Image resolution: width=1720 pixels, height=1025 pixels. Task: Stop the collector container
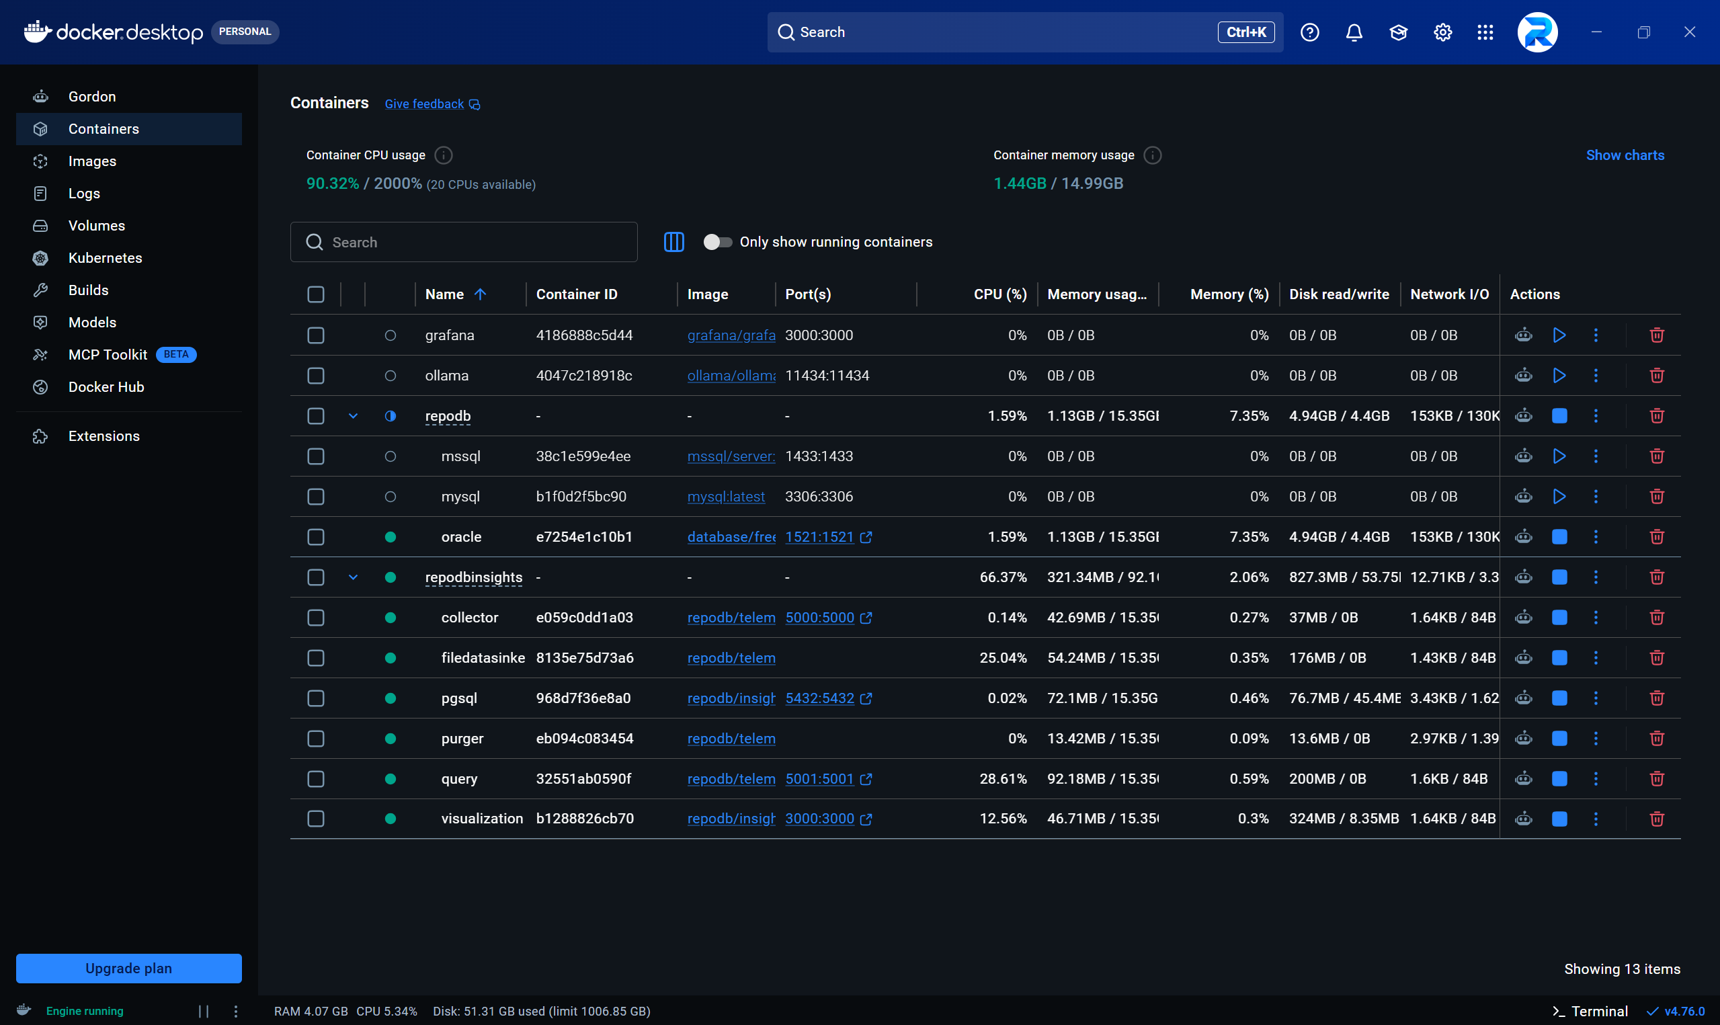point(1559,618)
